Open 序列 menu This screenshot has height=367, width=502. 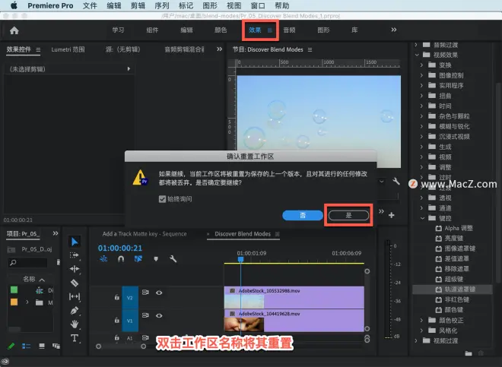pyautogui.click(x=162, y=5)
